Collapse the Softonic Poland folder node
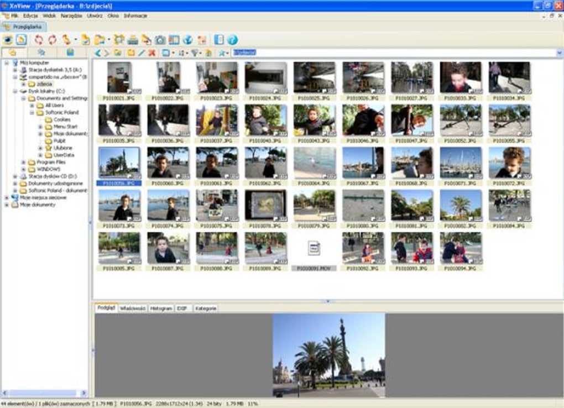This screenshot has width=564, height=408. pos(32,113)
